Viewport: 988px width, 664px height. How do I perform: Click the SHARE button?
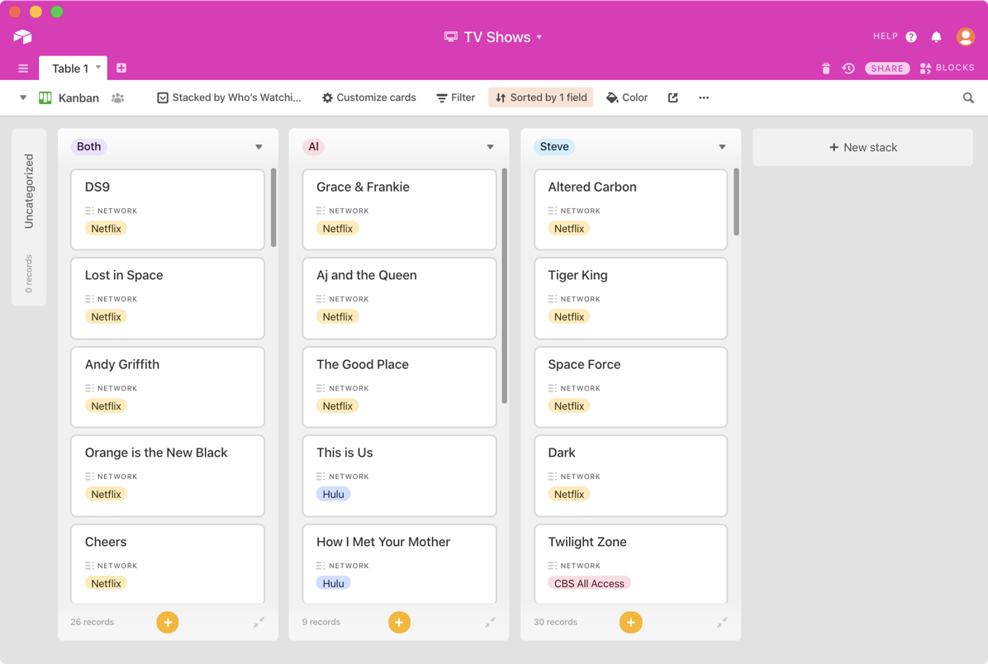[x=886, y=69]
